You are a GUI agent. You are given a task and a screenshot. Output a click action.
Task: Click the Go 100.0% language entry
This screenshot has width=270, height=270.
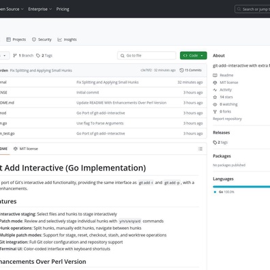[x=226, y=192]
